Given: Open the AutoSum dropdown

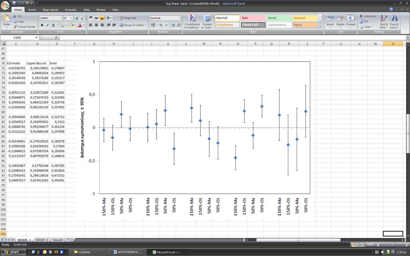Looking at the screenshot, I should [377, 16].
